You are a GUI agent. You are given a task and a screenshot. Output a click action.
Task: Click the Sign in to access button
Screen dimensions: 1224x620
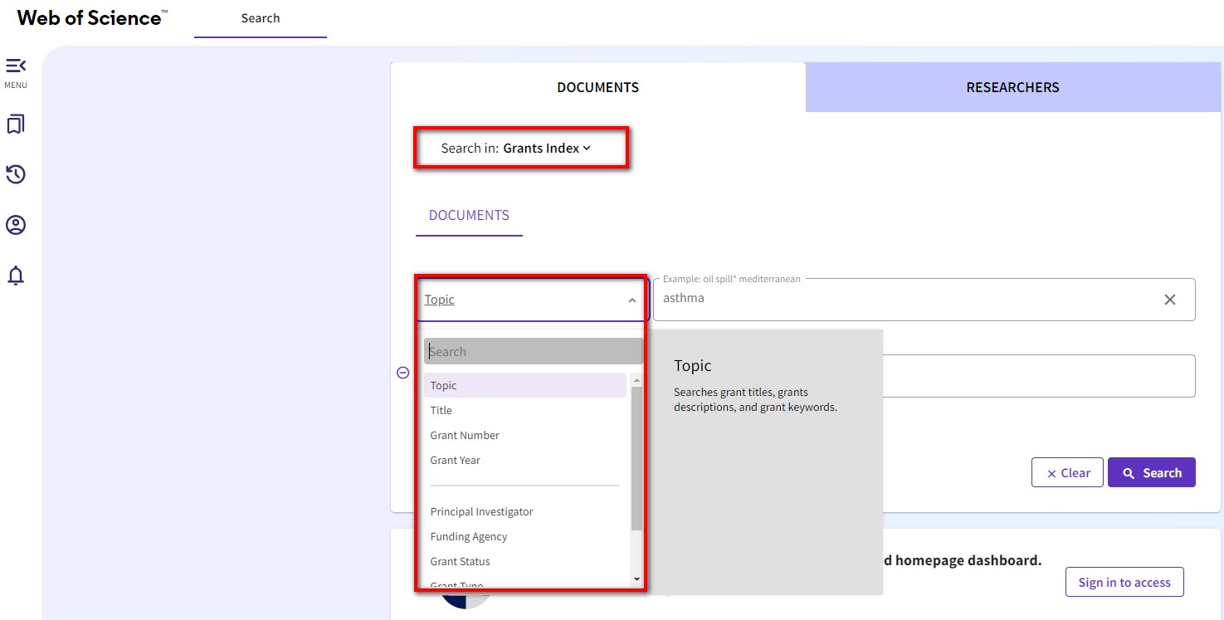point(1124,582)
